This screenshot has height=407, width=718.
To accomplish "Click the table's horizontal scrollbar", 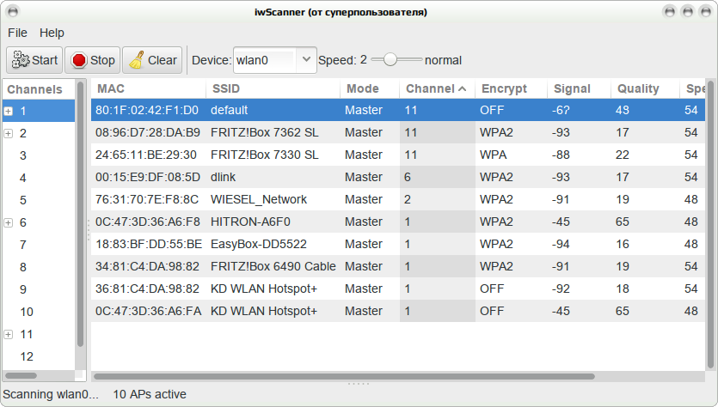I will [x=344, y=377].
